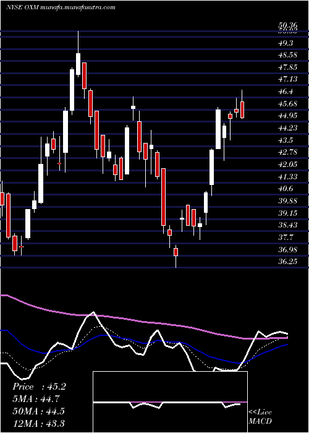Viewport: 309px width, 433px height.
Task: Click the 12MA : 43.3 readout
Action: tap(38, 423)
